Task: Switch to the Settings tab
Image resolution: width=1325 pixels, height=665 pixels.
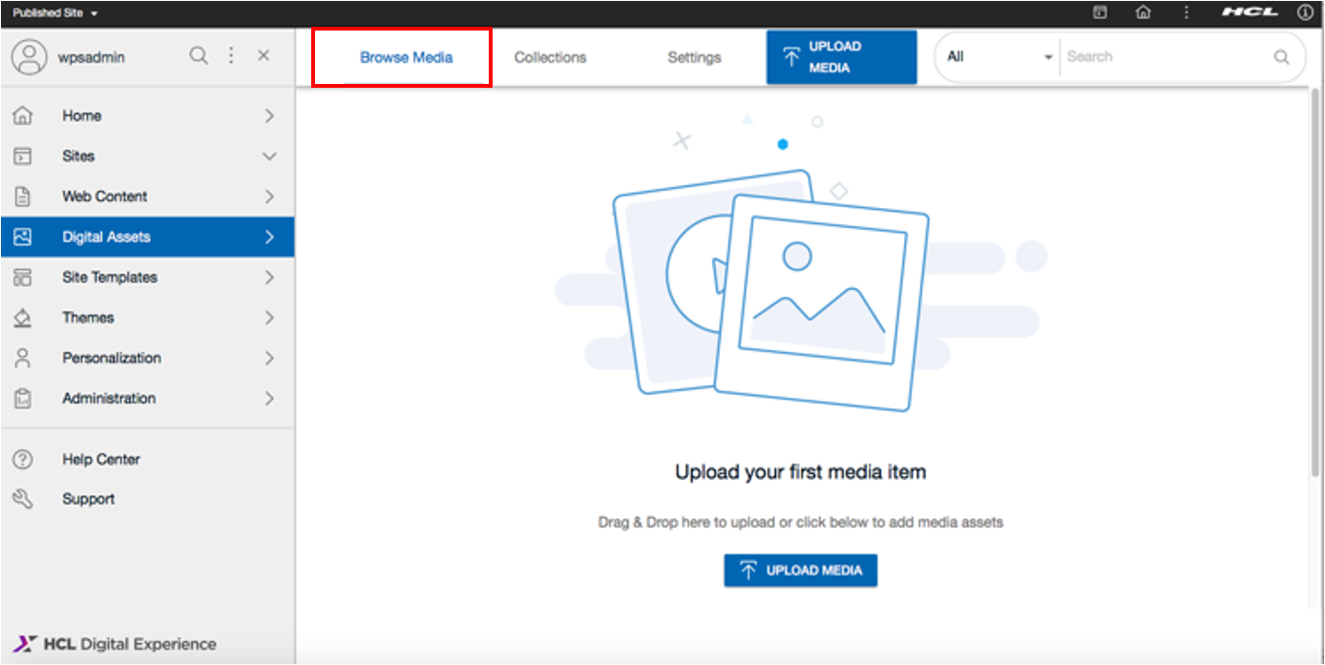Action: point(694,57)
